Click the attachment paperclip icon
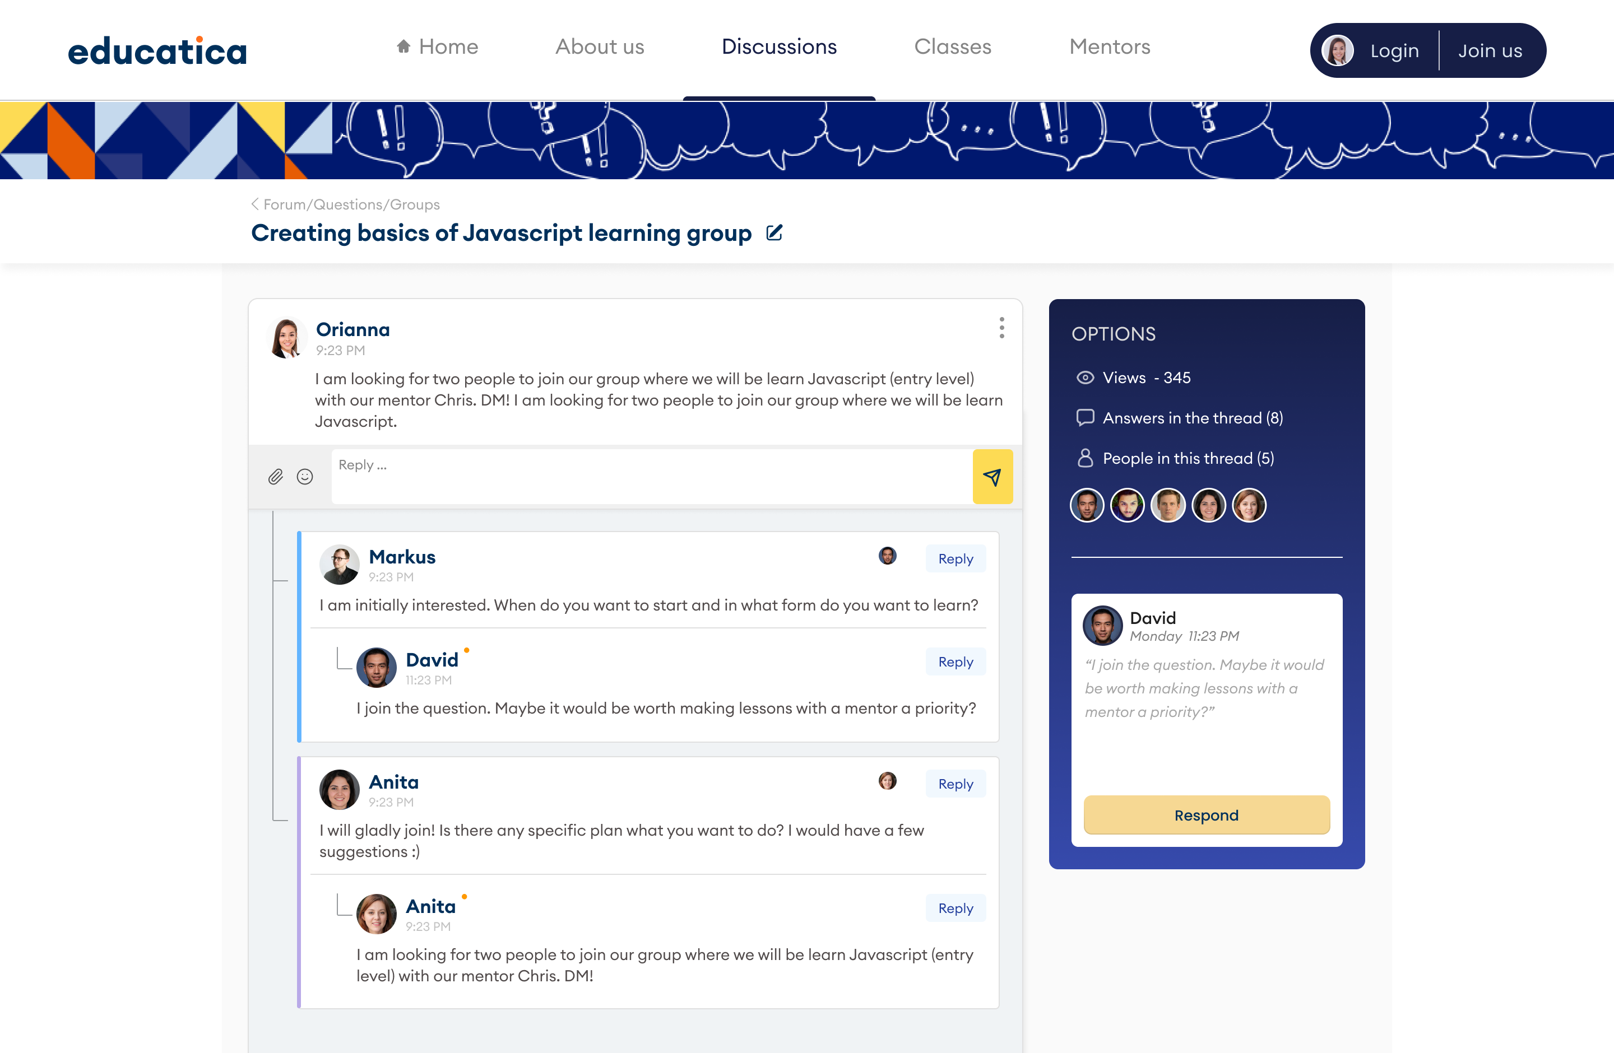 pos(275,476)
